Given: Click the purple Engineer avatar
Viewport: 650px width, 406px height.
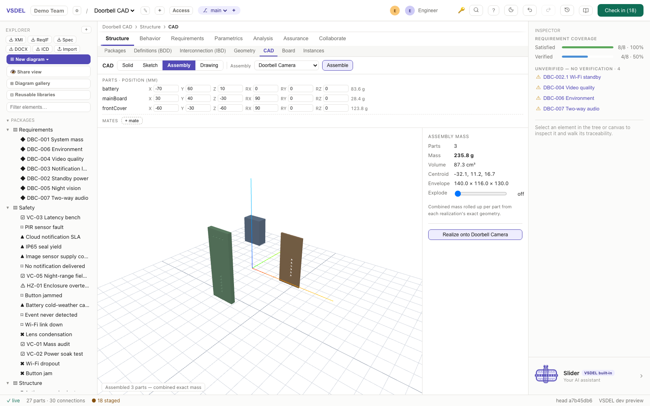Looking at the screenshot, I should click(410, 11).
